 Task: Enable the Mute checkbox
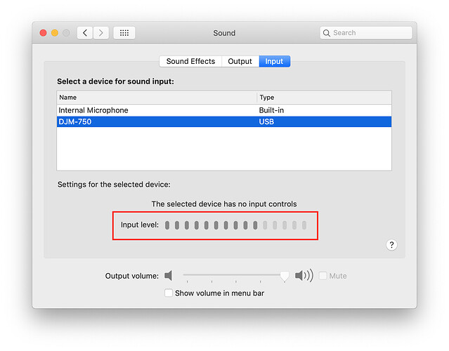(x=323, y=276)
